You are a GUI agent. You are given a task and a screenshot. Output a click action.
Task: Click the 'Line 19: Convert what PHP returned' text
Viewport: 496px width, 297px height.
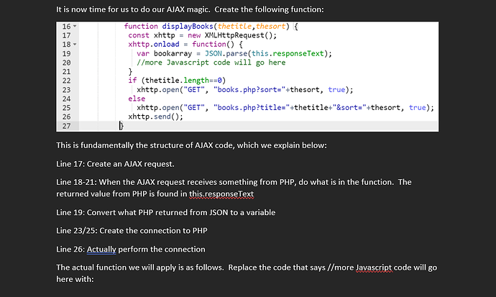[x=166, y=212]
